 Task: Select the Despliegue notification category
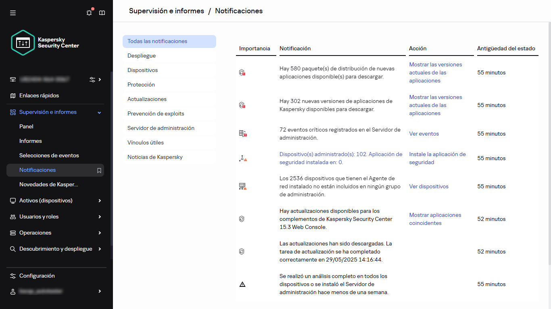point(142,56)
